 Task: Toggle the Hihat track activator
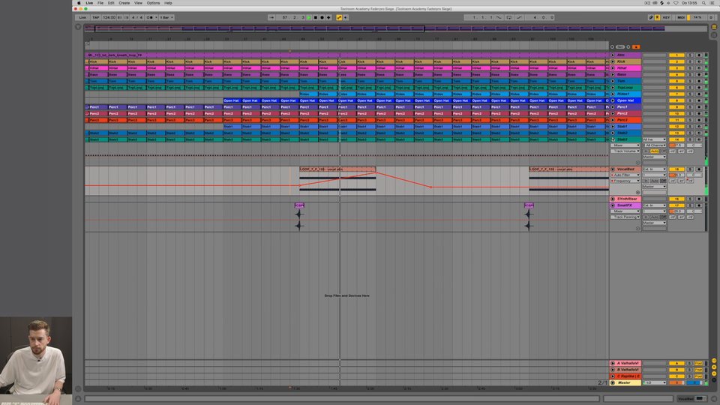click(x=676, y=68)
